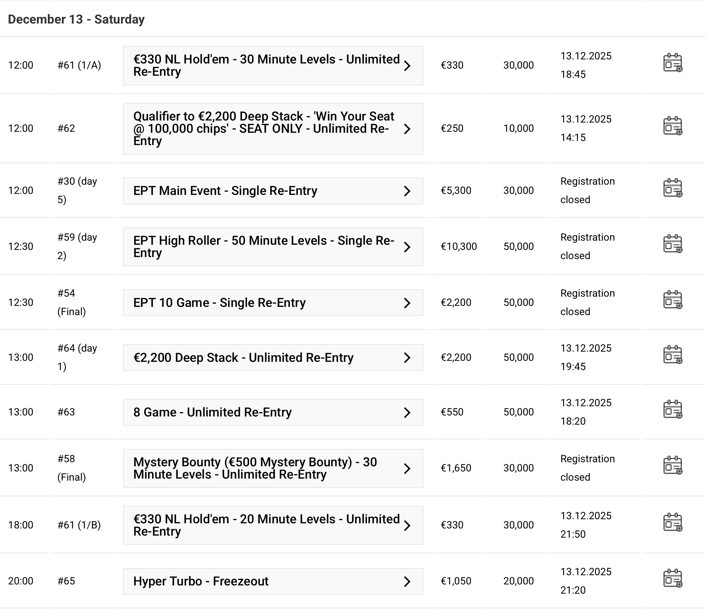This screenshot has height=609, width=706.
Task: Expand 8 Game Unlimited Re-Entry chevron
Action: pyautogui.click(x=407, y=412)
